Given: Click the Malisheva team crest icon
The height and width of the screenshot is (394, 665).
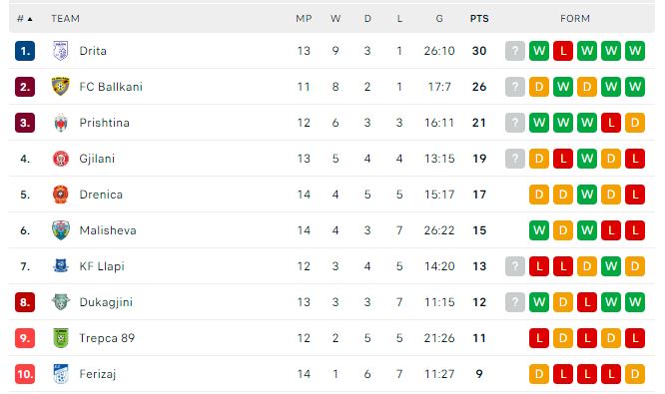Looking at the screenshot, I should [x=61, y=230].
